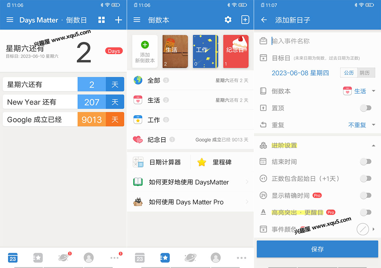Open the 纪念日 cake notebook cover
The height and width of the screenshot is (268, 381).
point(236,51)
